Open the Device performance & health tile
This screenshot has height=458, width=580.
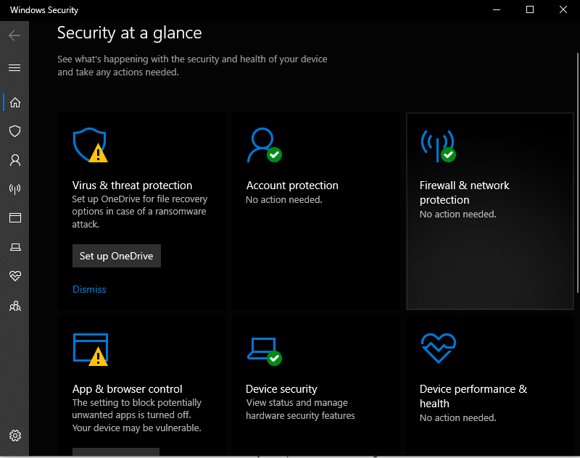(x=473, y=396)
